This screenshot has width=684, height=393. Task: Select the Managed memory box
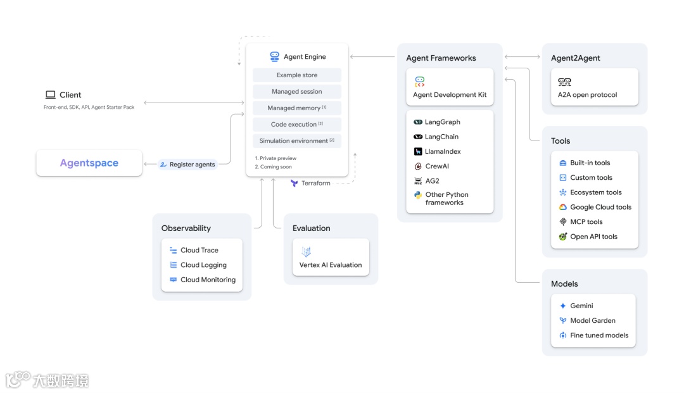click(297, 108)
